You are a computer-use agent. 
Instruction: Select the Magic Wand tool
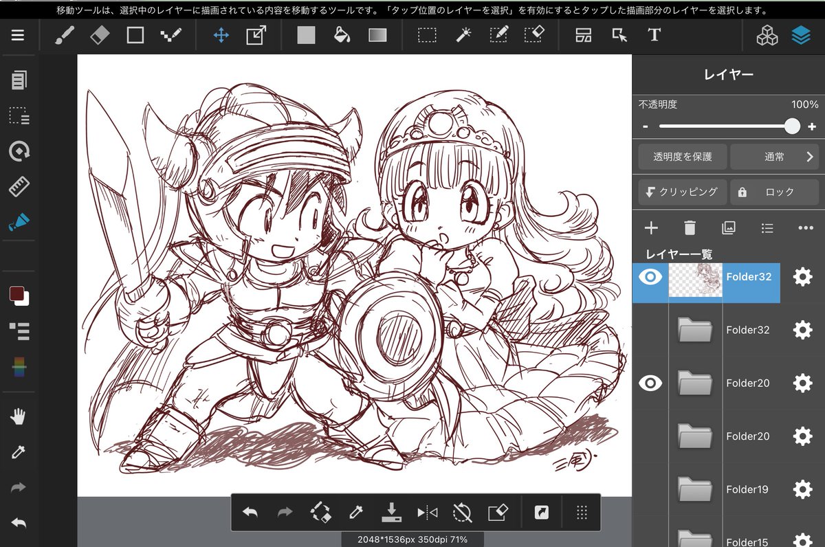point(463,35)
